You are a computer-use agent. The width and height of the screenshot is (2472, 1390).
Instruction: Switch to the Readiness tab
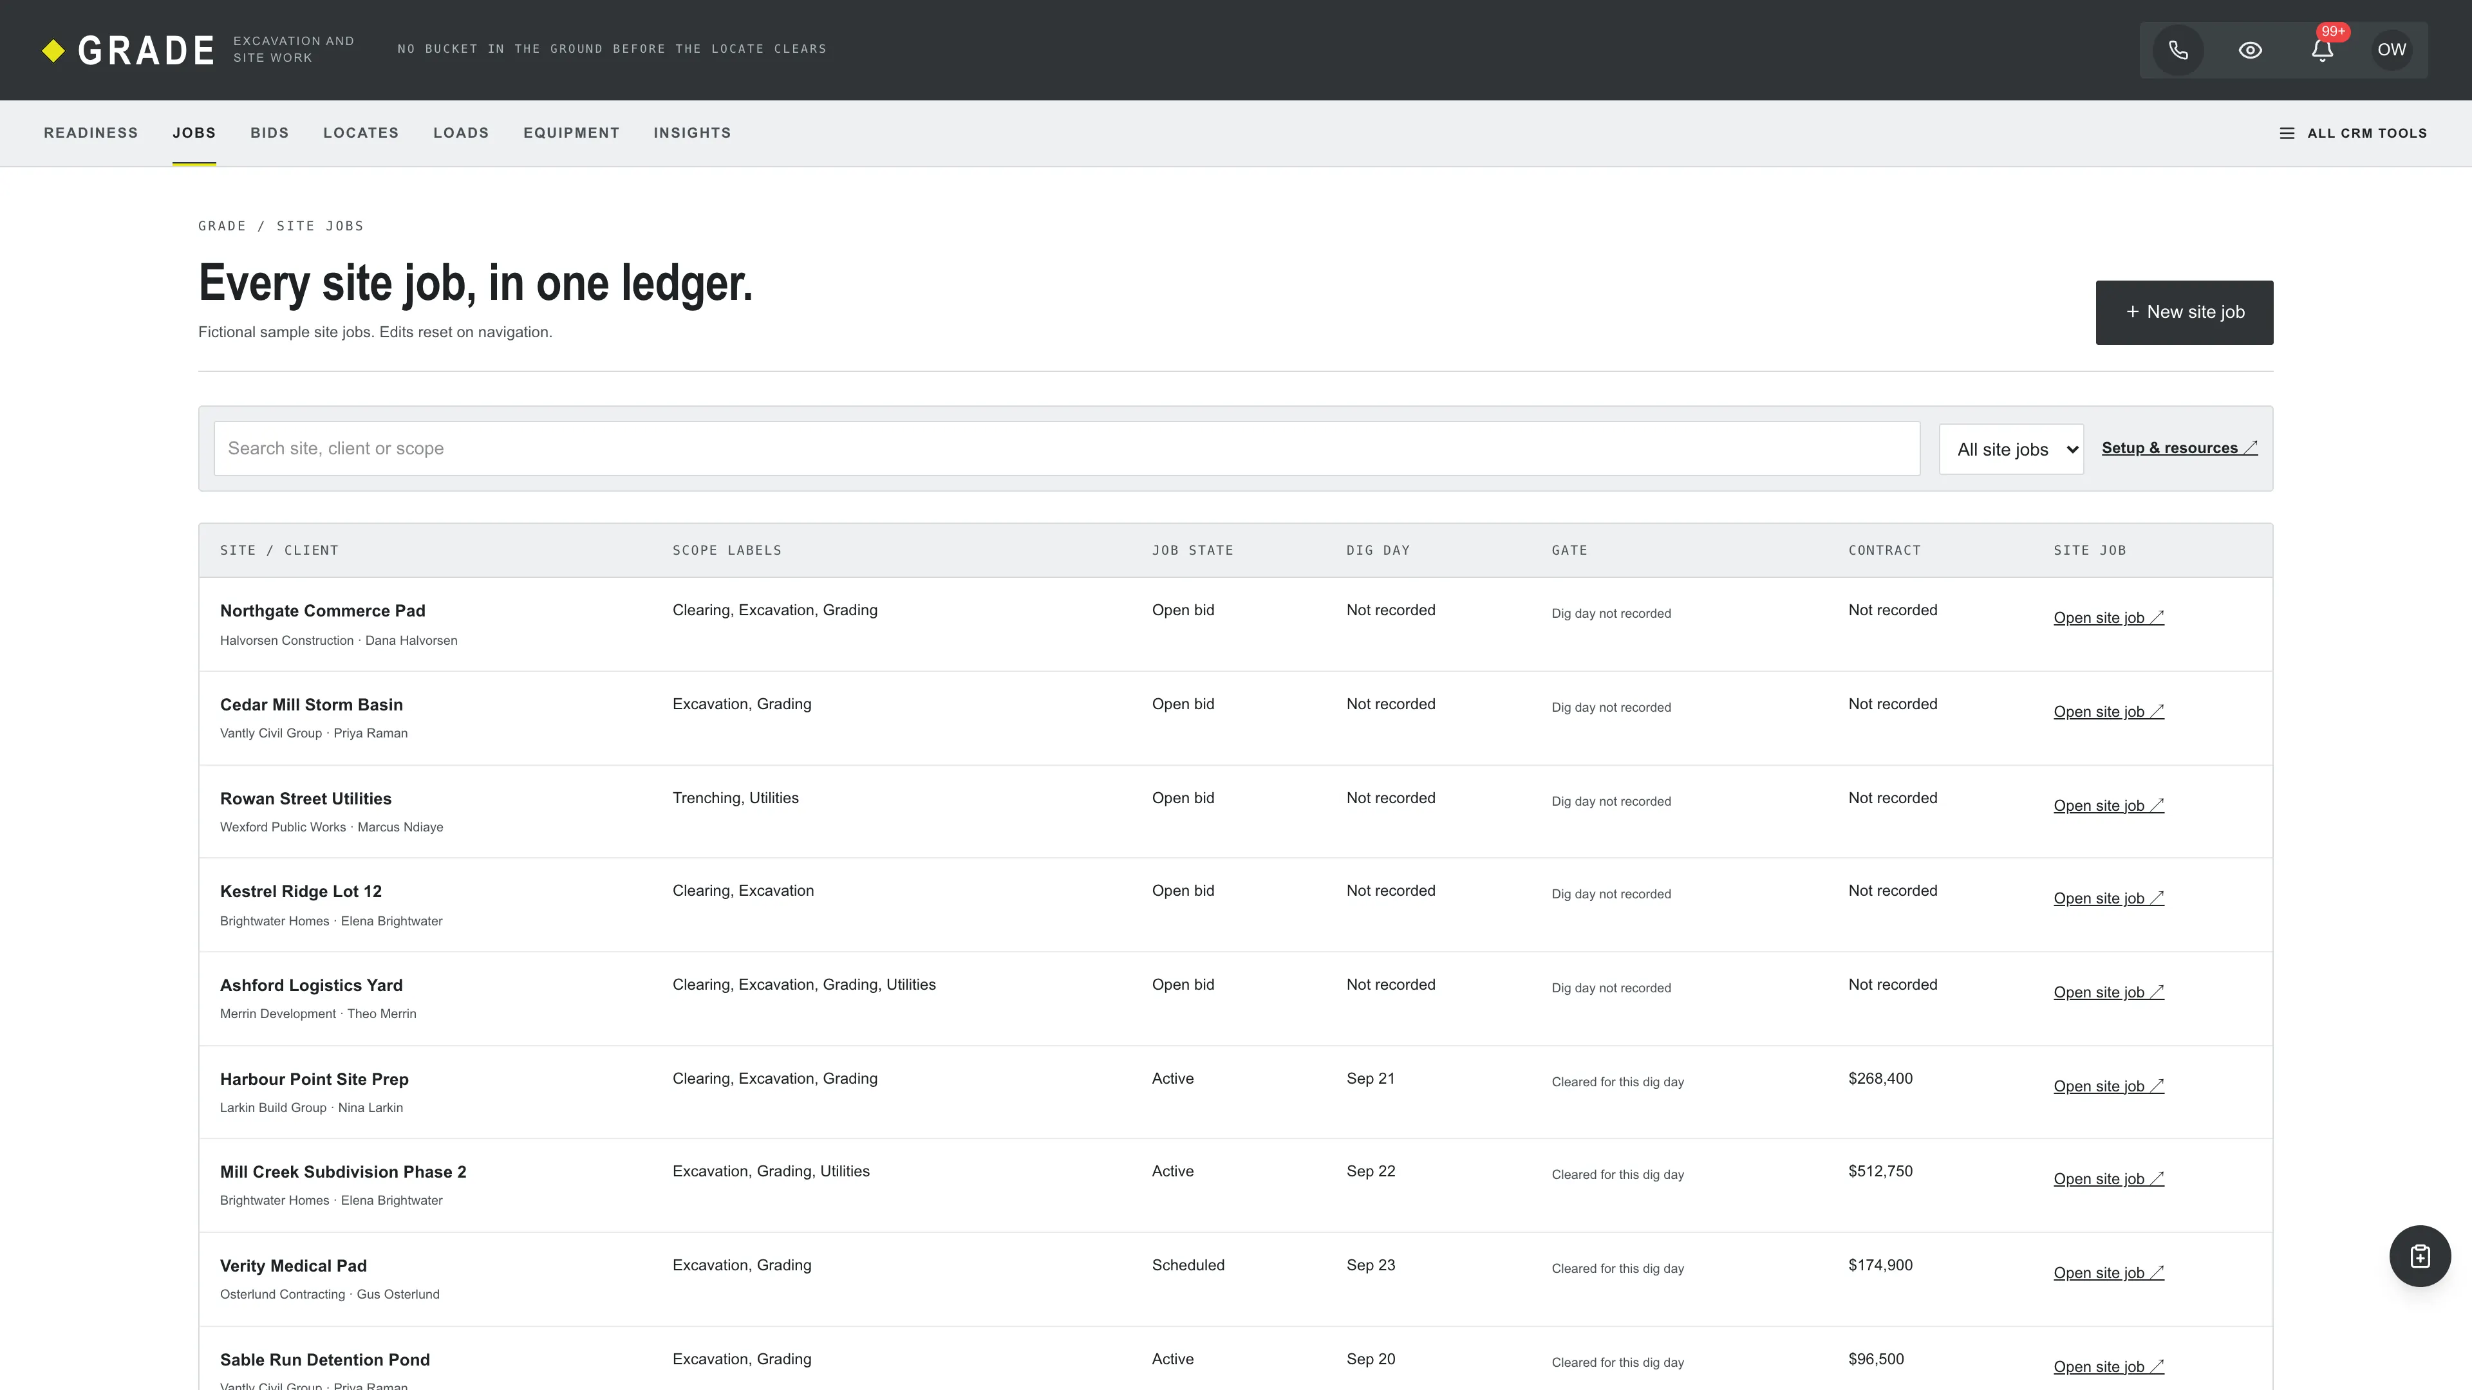tap(91, 133)
